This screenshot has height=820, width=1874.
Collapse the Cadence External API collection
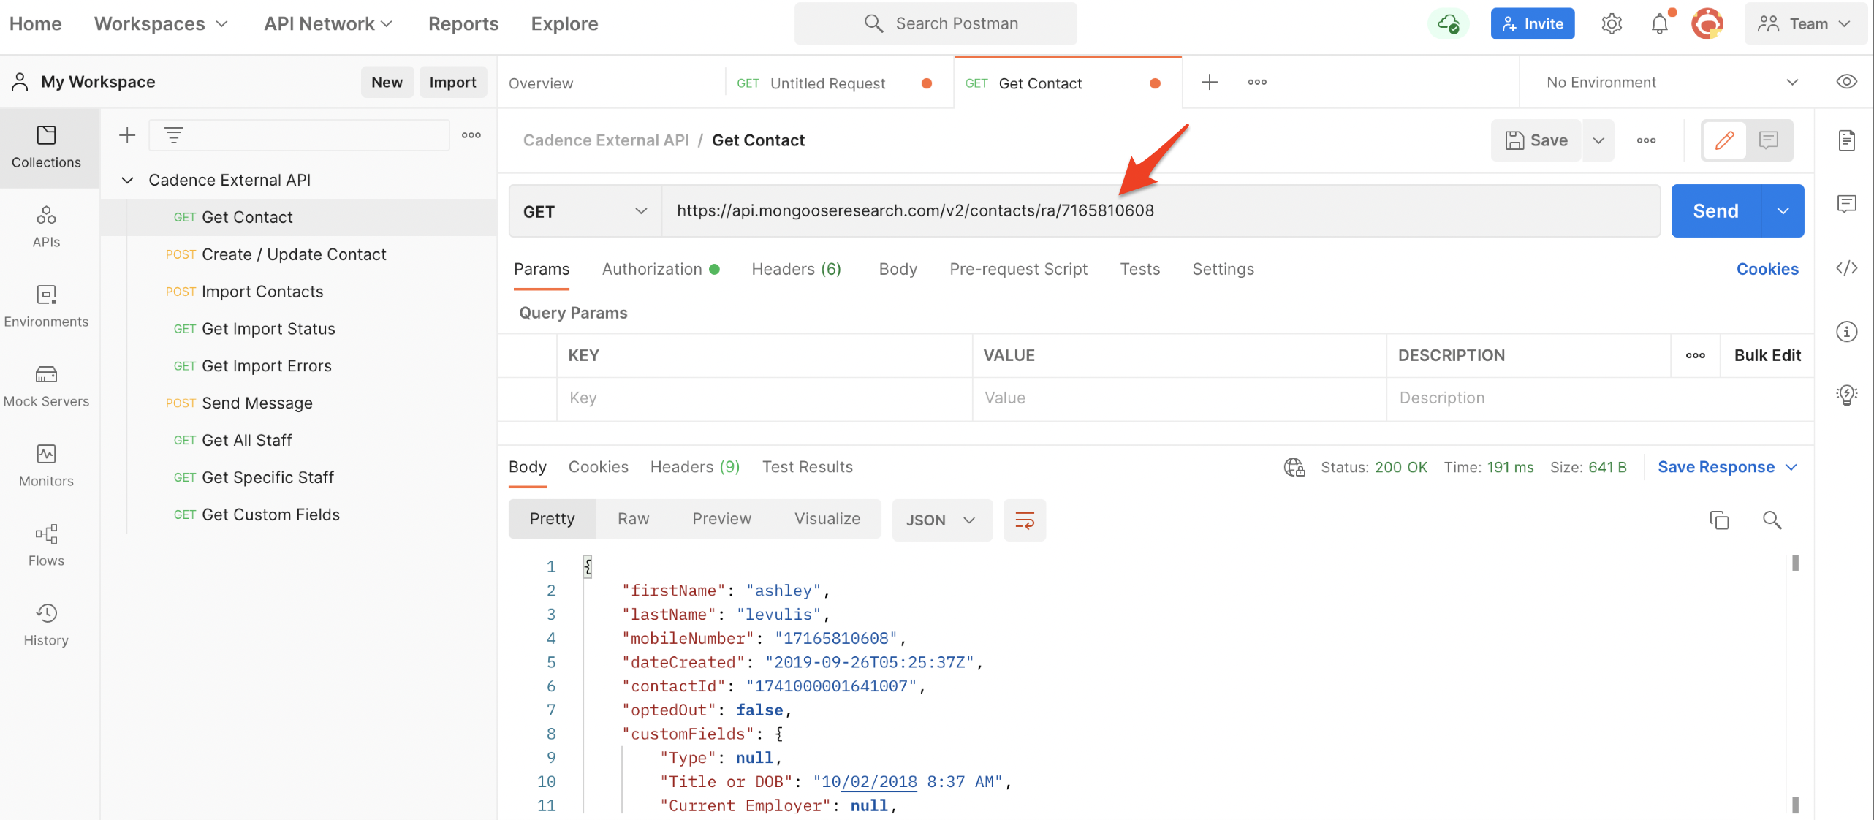pos(127,180)
